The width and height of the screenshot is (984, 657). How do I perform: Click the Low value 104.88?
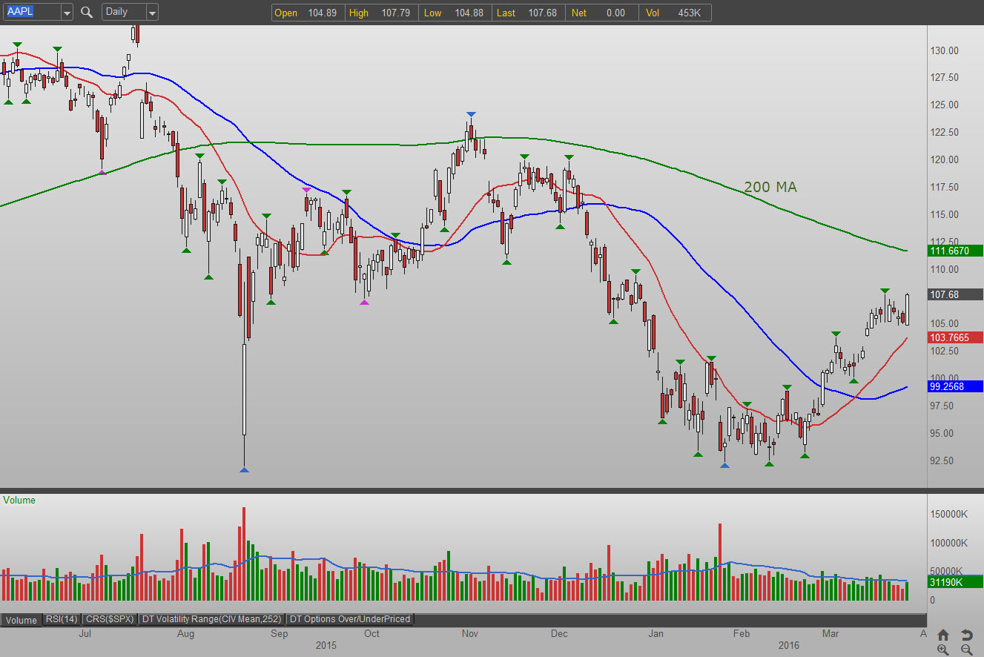469,13
